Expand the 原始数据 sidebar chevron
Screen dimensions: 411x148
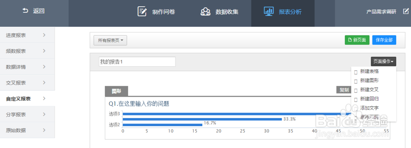pyautogui.click(x=44, y=130)
